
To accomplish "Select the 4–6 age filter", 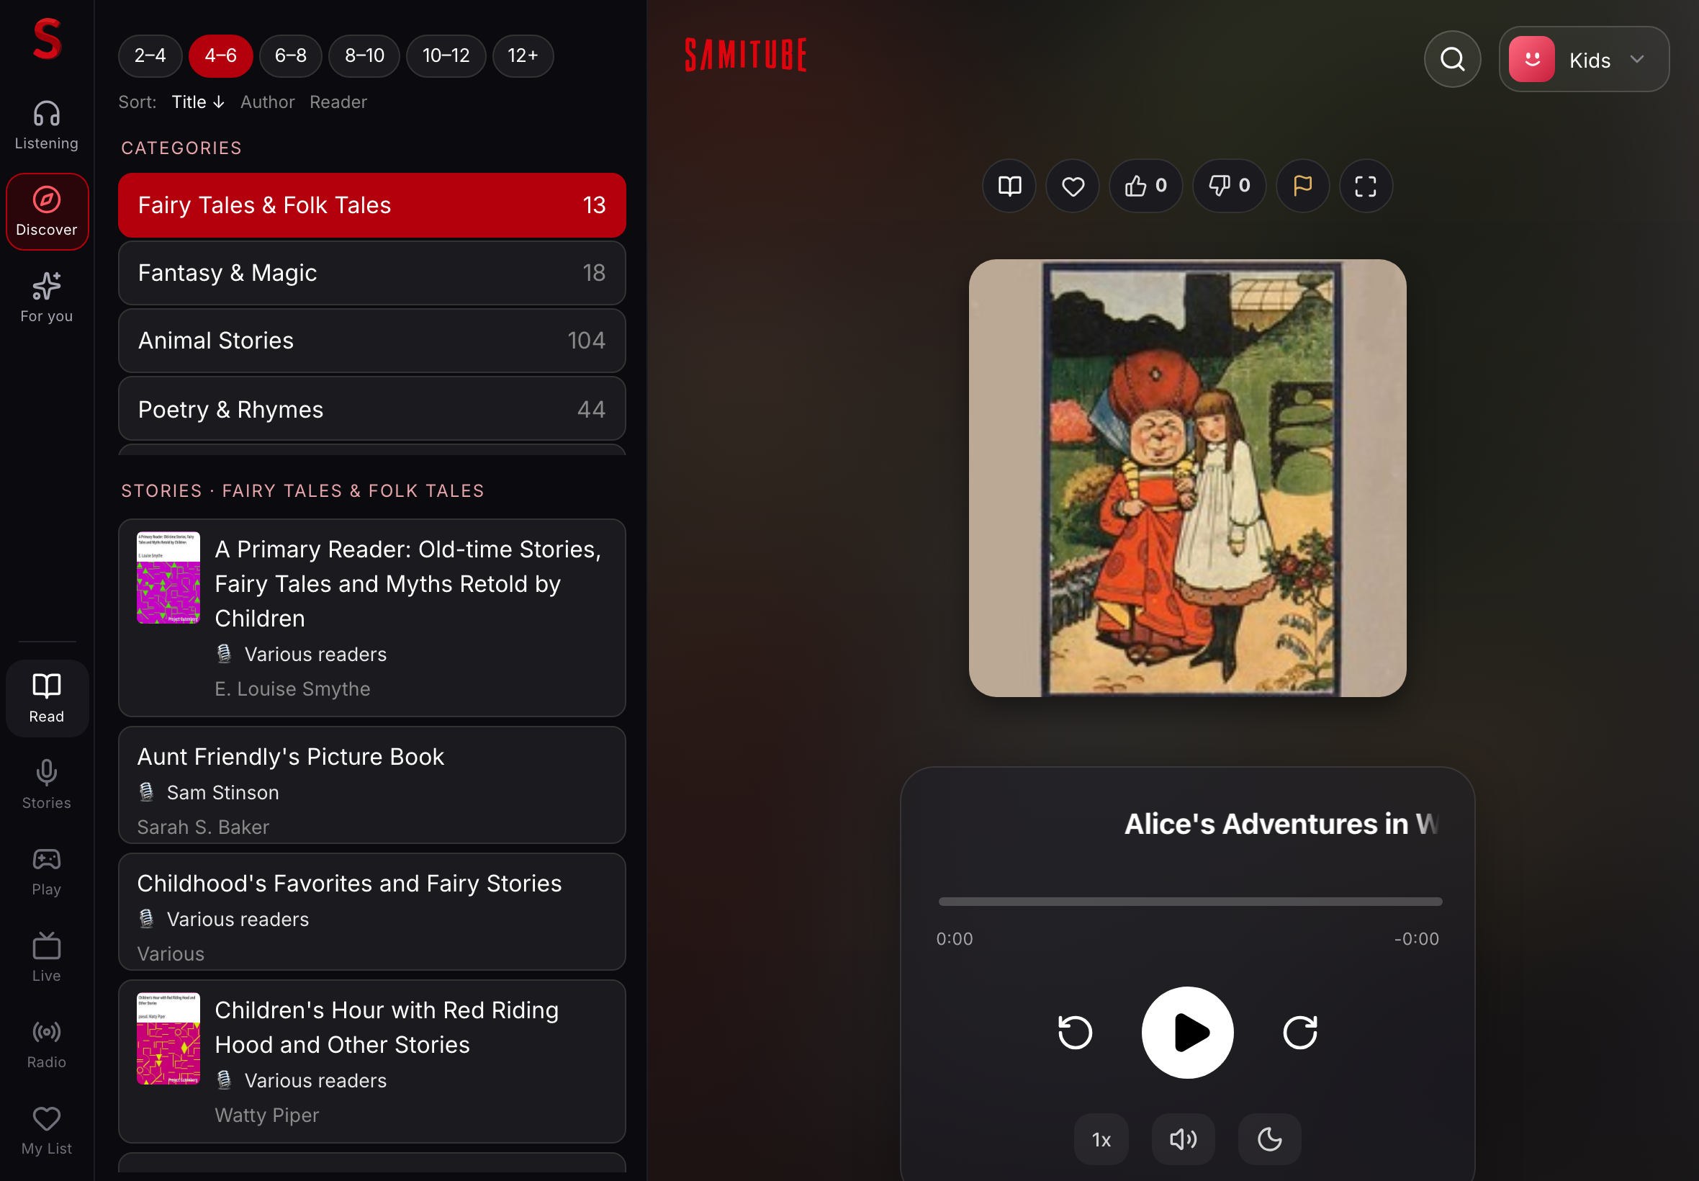I will point(220,56).
